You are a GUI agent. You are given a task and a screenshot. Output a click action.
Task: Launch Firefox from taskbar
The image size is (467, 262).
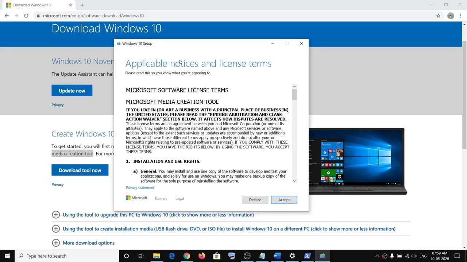coord(202,256)
